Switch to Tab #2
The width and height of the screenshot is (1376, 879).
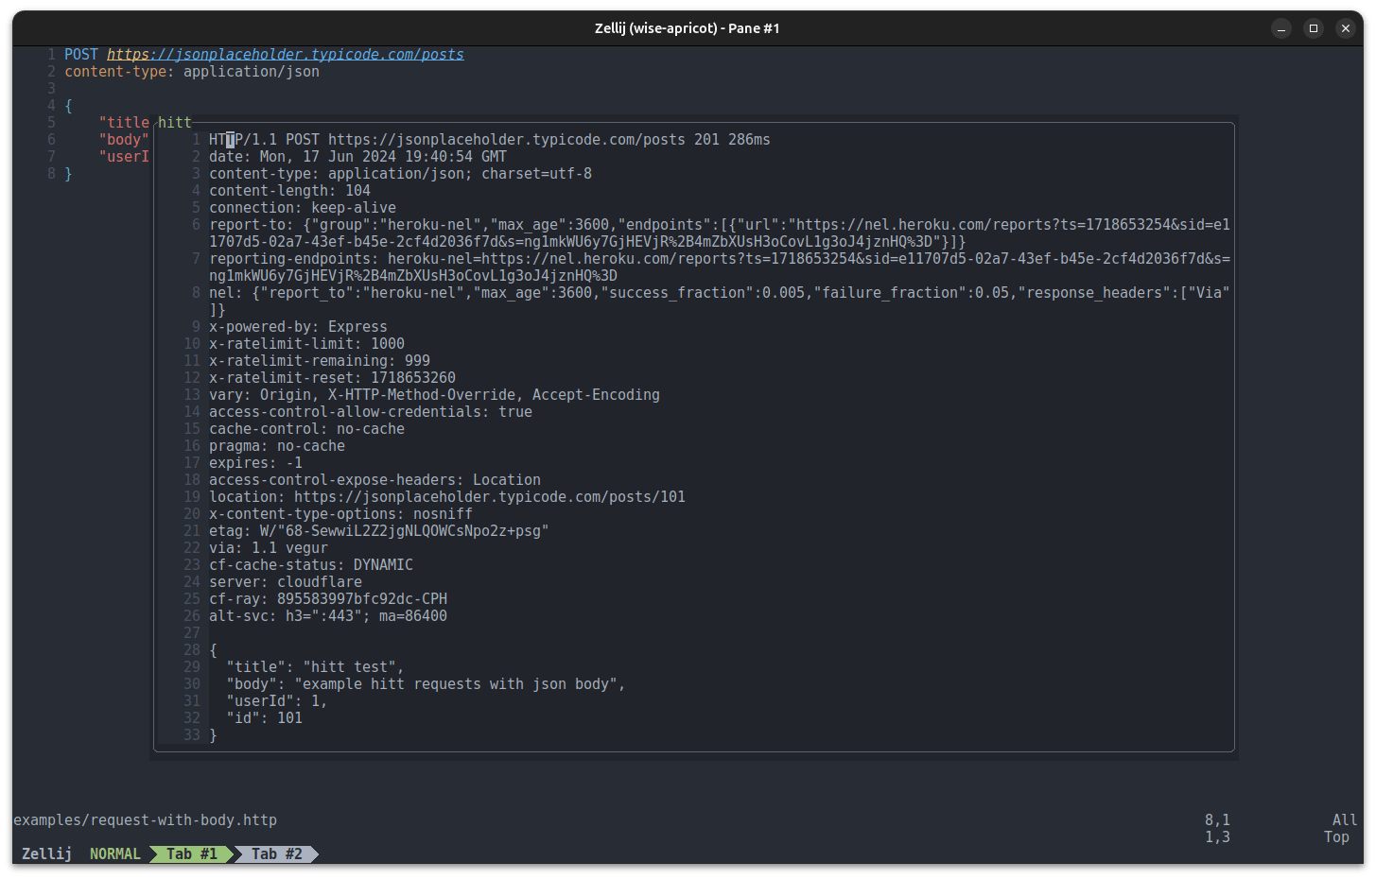point(276,853)
